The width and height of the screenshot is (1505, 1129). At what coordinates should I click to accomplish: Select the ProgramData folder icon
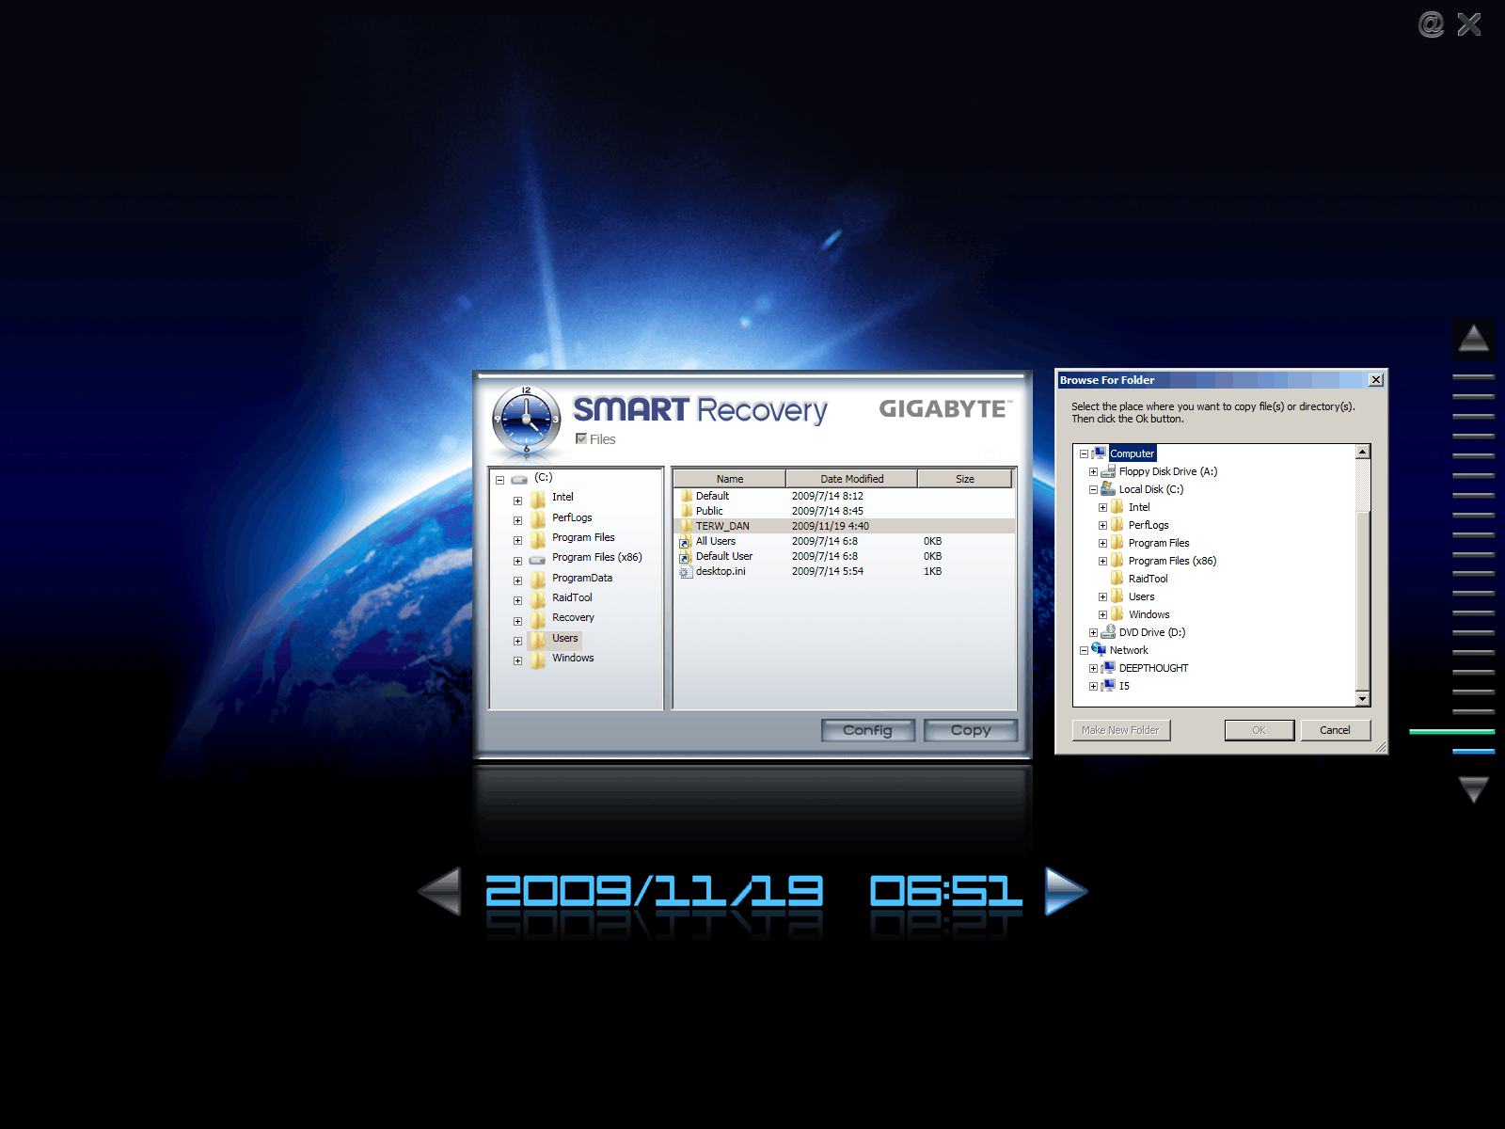click(x=538, y=580)
